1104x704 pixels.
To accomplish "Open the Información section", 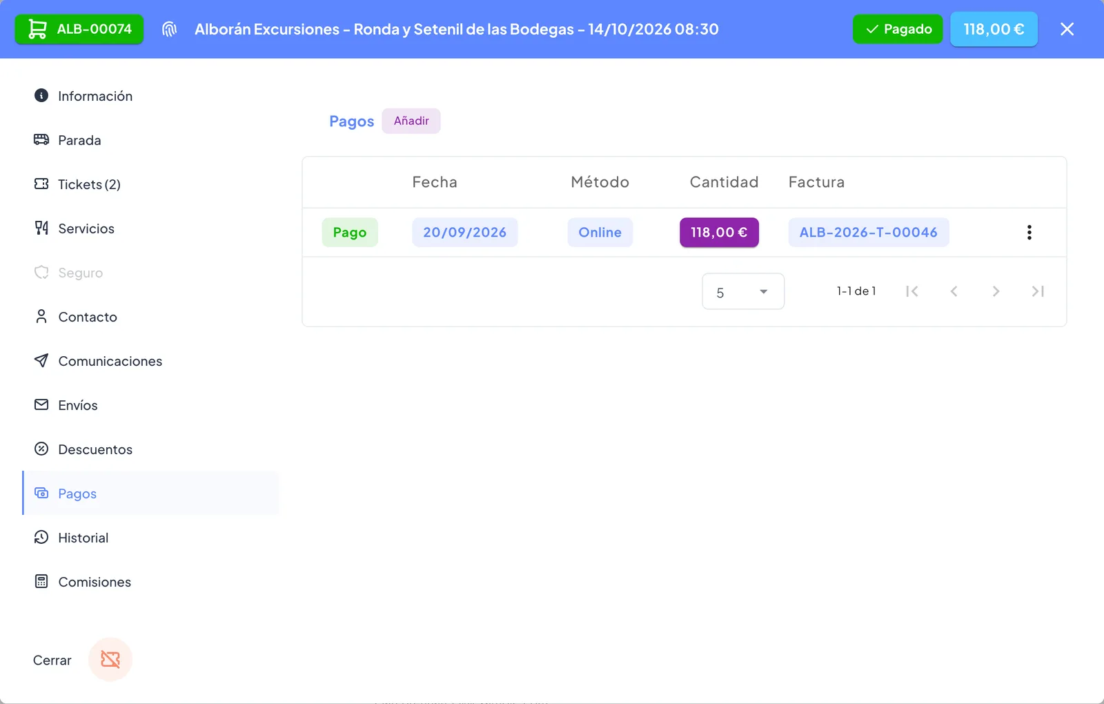I will (151, 96).
